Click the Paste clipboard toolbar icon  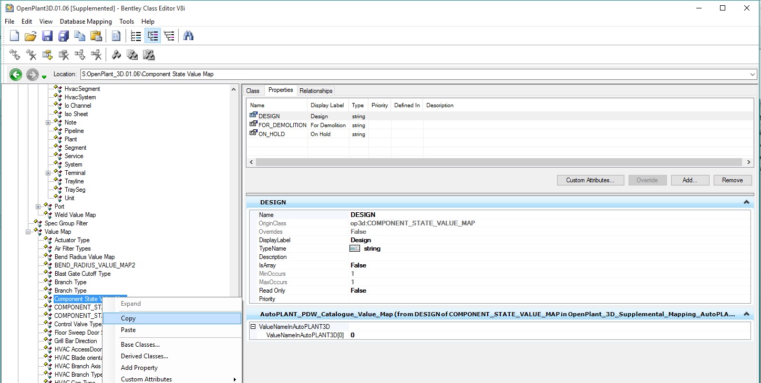96,36
